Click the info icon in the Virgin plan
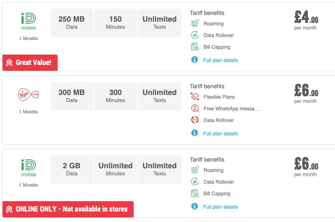The width and height of the screenshot is (335, 222). click(x=194, y=133)
